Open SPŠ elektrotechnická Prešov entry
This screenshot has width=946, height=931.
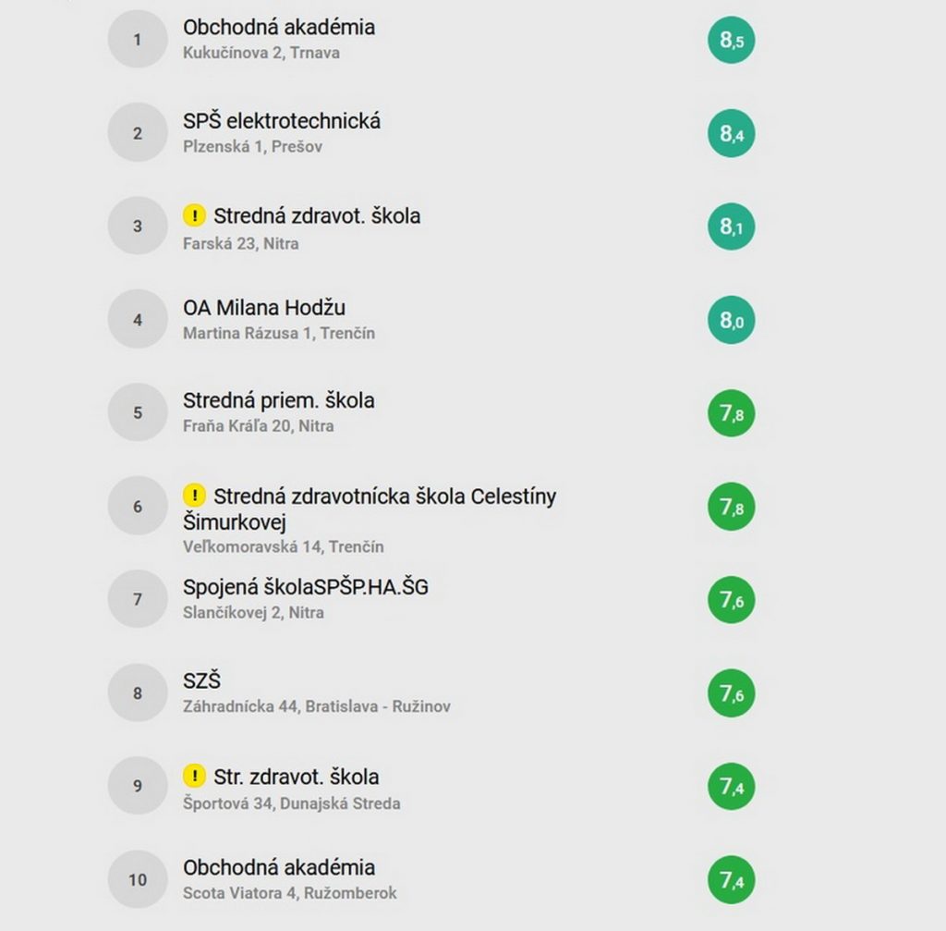282,121
